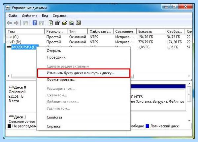Click 1,86 ГБ capacity cell
198x142 pixels.
click(x=144, y=47)
